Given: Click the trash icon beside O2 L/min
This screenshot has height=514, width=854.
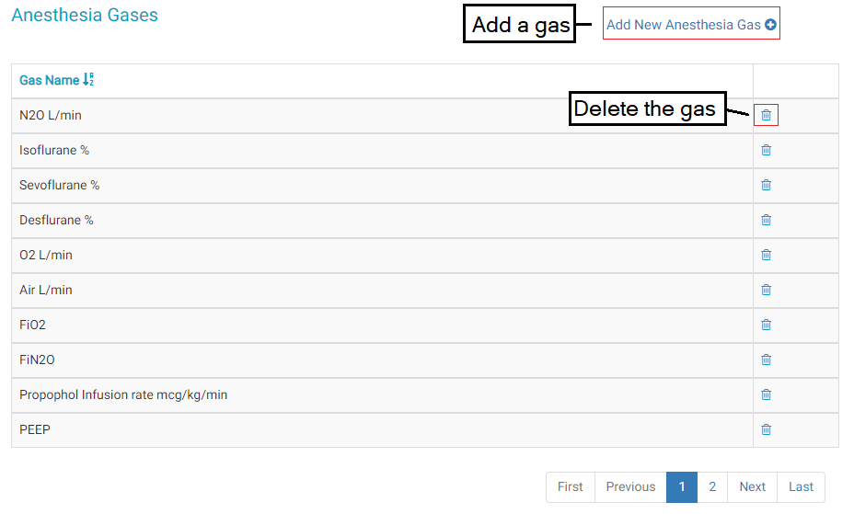Looking at the screenshot, I should [766, 255].
